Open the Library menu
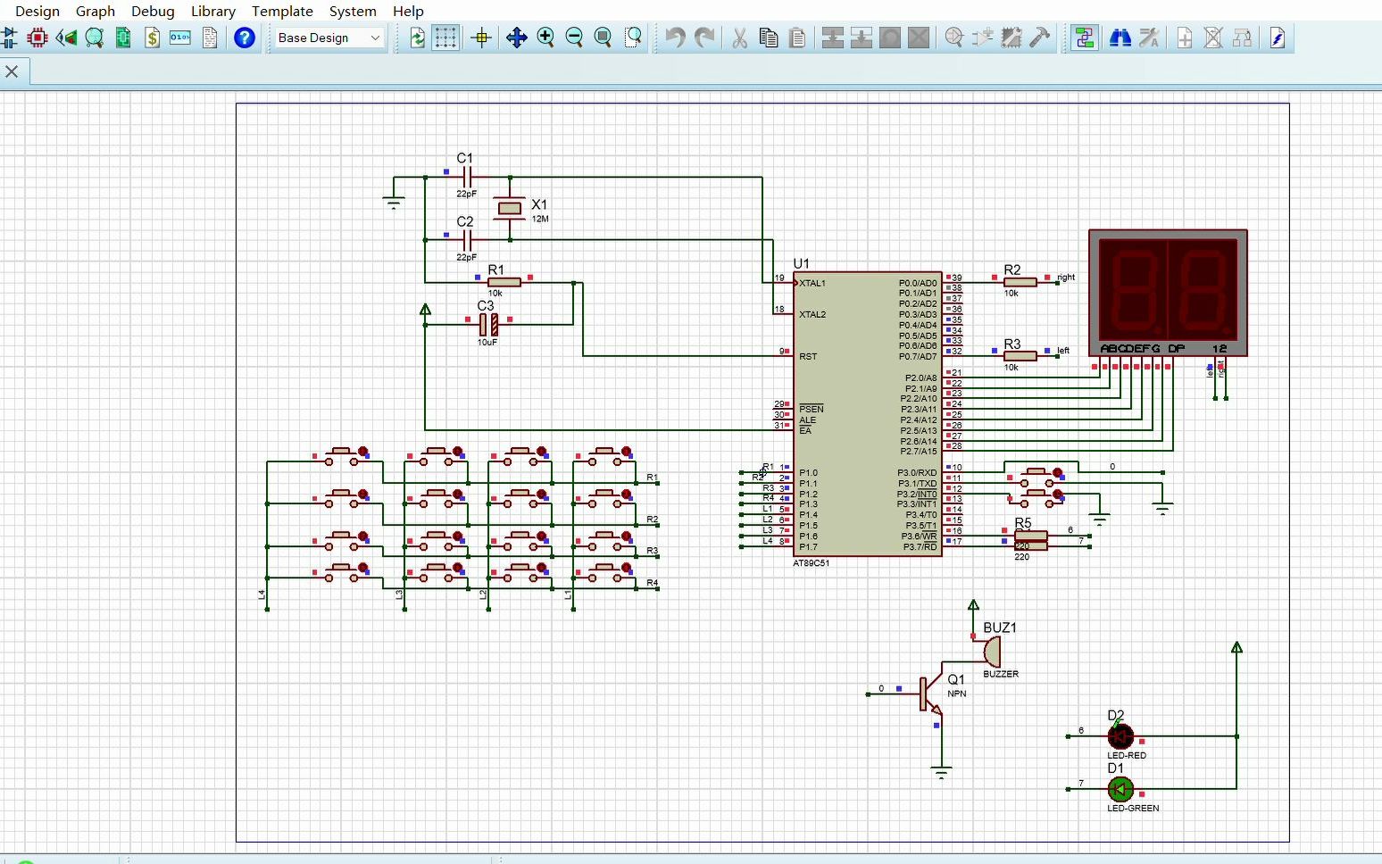This screenshot has height=864, width=1382. click(x=213, y=11)
